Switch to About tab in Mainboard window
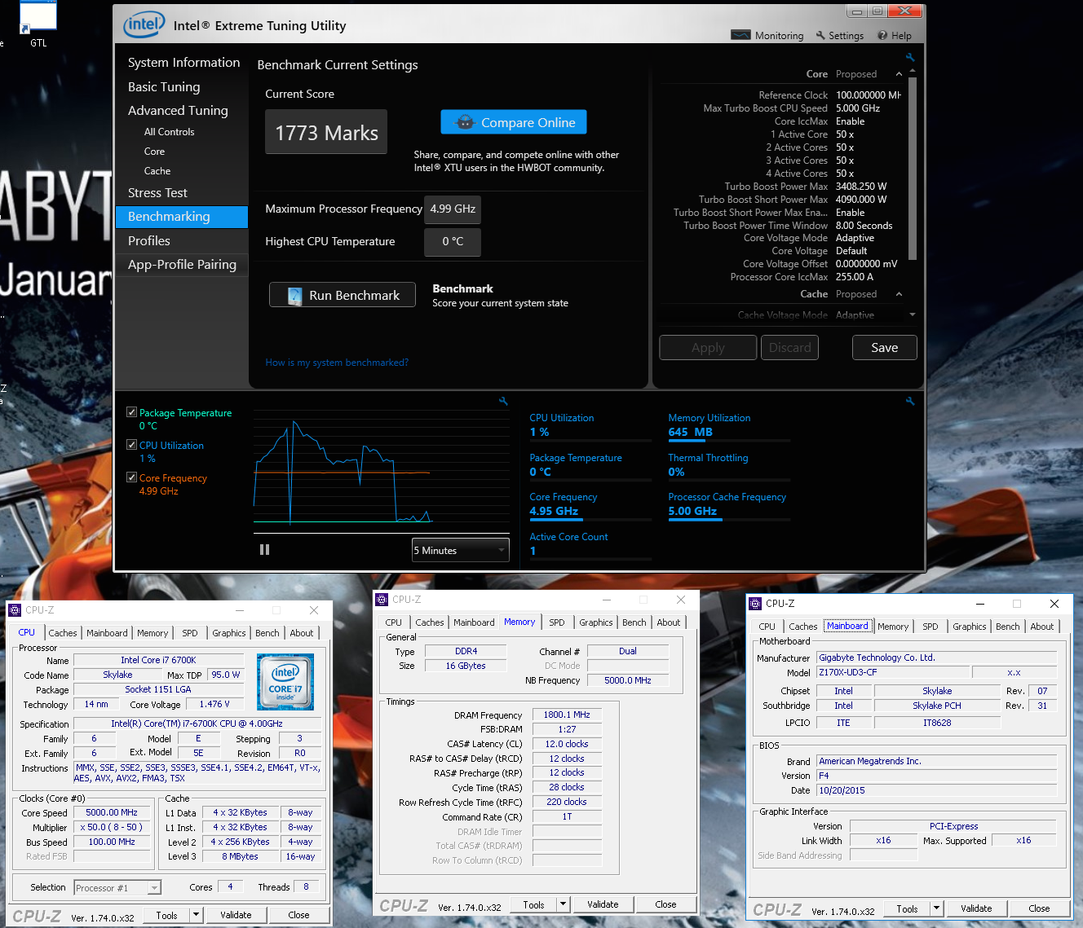The image size is (1083, 928). click(x=1041, y=627)
